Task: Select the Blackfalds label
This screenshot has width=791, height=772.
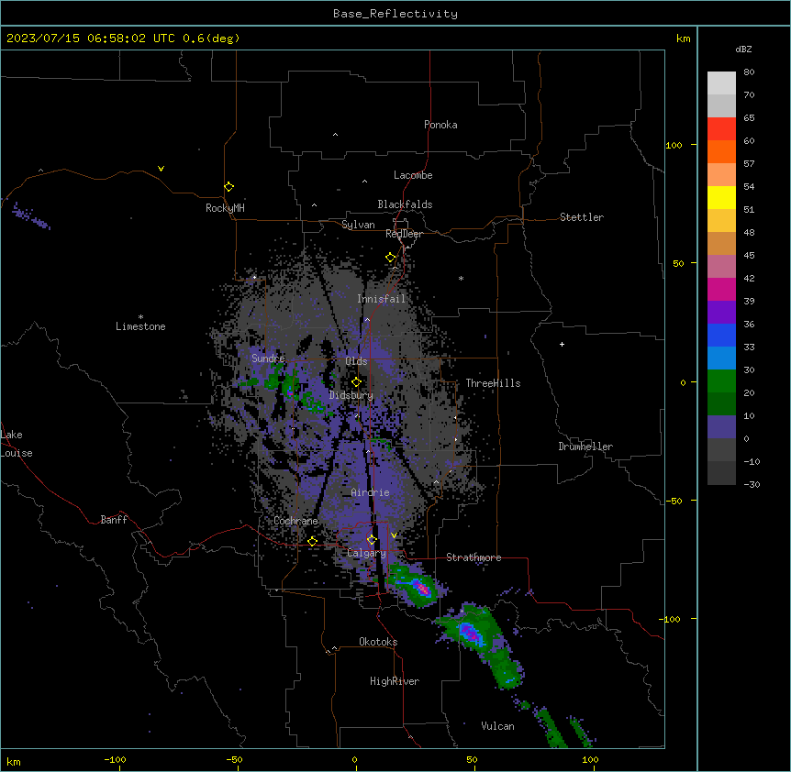Action: pyautogui.click(x=405, y=204)
